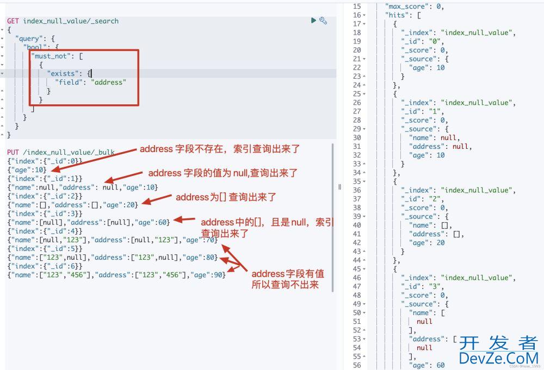The image size is (544, 370).
Task: Click the {"index":{"_id":4}} line
Action: click(x=45, y=231)
